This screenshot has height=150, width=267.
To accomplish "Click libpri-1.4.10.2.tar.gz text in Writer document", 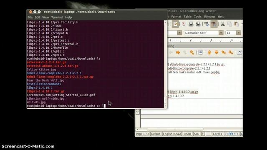I will coord(184,92).
